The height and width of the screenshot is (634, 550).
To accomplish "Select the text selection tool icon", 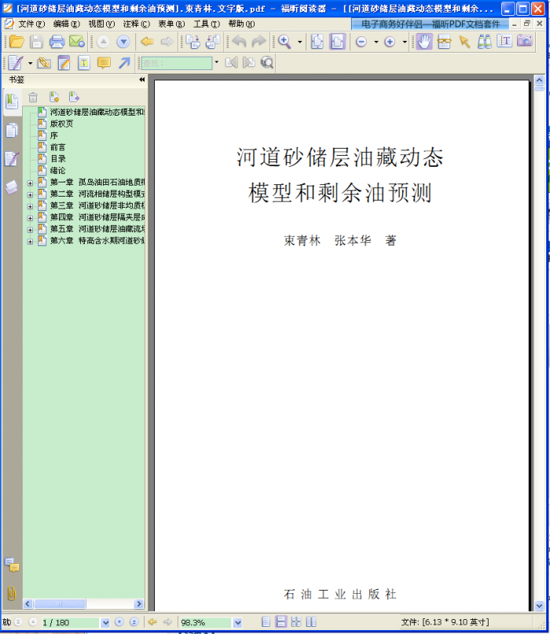I will 504,41.
